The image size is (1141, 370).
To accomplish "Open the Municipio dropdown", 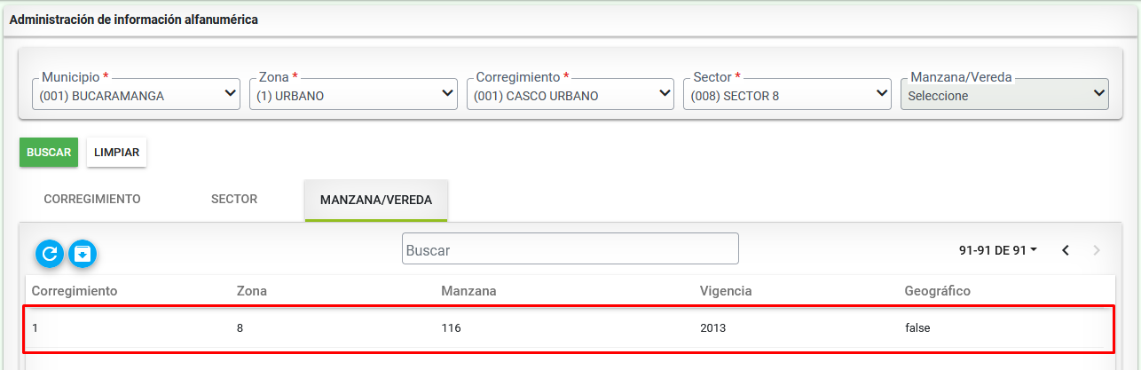I will pos(137,93).
